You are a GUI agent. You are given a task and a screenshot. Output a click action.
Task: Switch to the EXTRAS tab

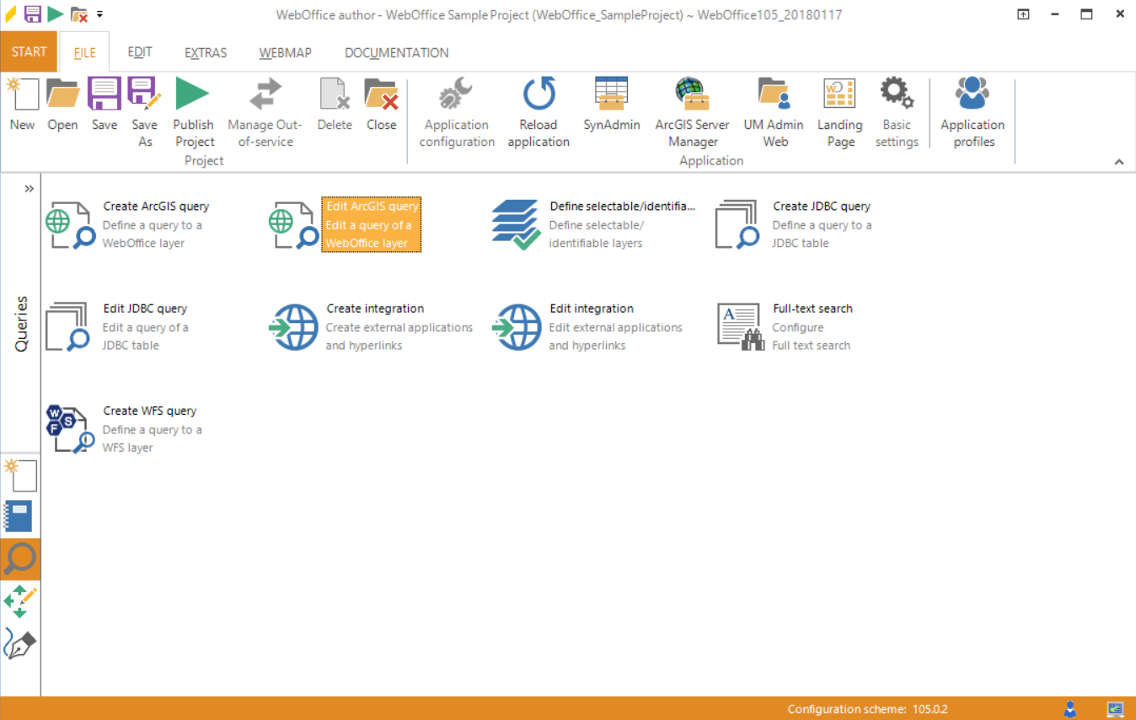pyautogui.click(x=206, y=52)
